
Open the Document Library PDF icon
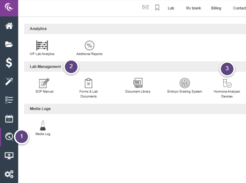click(x=138, y=83)
